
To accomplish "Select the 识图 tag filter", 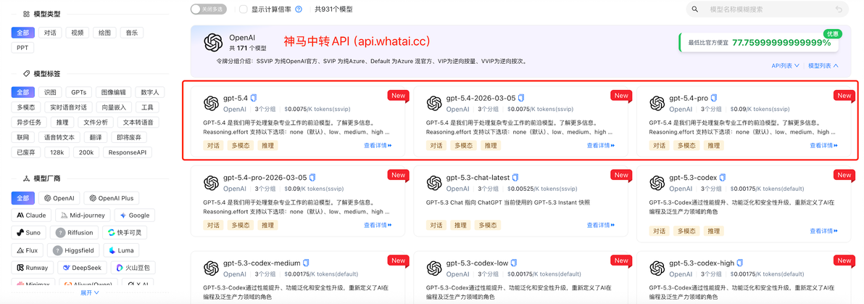I will 49,92.
